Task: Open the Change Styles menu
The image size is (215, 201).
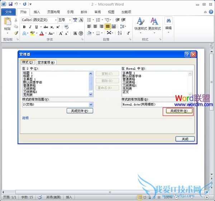Action: tap(154, 25)
